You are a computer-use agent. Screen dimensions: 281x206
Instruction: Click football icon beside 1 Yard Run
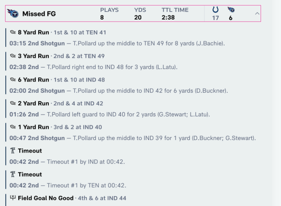click(x=13, y=127)
